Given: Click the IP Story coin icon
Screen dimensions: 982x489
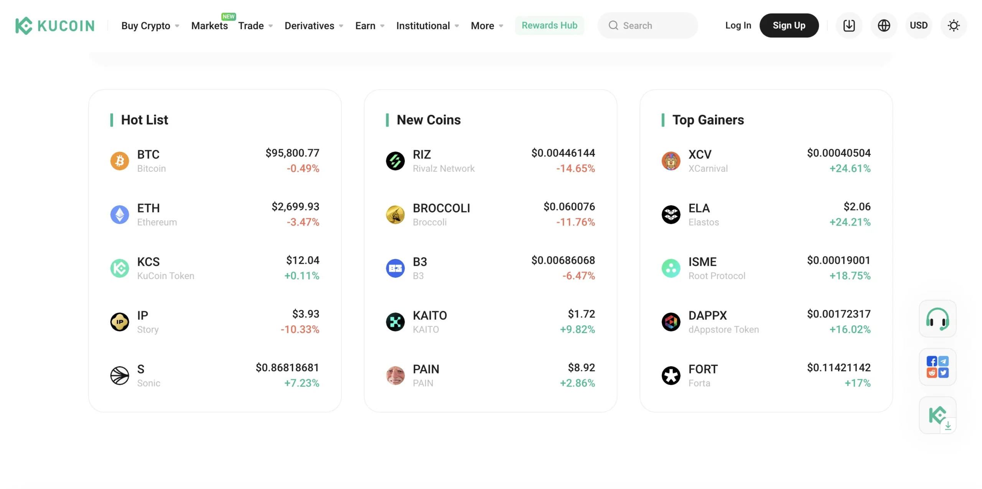Looking at the screenshot, I should coord(120,322).
